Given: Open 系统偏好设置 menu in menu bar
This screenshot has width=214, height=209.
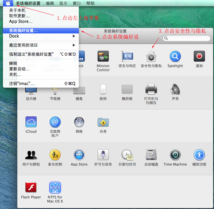Looking at the screenshot, I should pos(28,3).
